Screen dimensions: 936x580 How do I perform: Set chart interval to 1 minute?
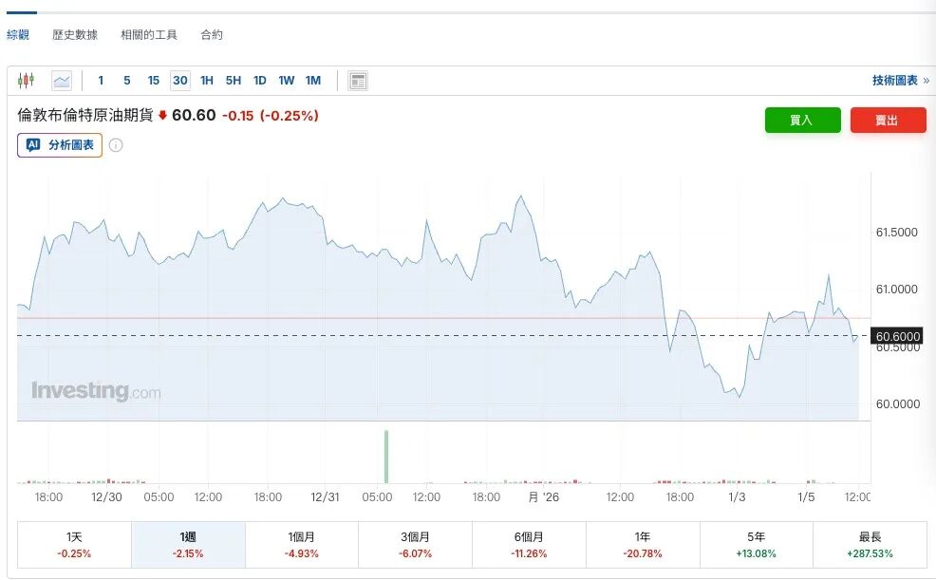click(102, 81)
